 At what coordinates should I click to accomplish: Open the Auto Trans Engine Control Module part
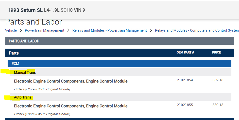coord(71,106)
